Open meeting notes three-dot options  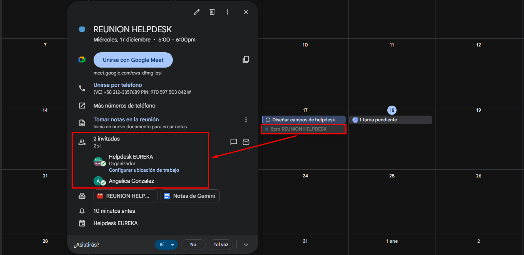coord(246,120)
